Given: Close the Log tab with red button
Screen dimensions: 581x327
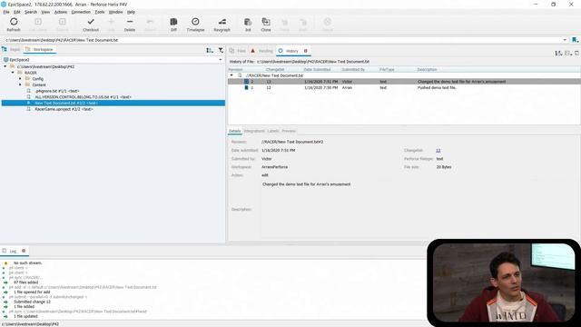Looking at the screenshot, I should (x=24, y=251).
